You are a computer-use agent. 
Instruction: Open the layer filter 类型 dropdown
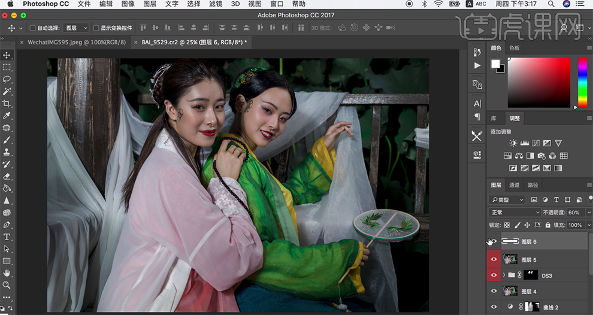point(507,199)
